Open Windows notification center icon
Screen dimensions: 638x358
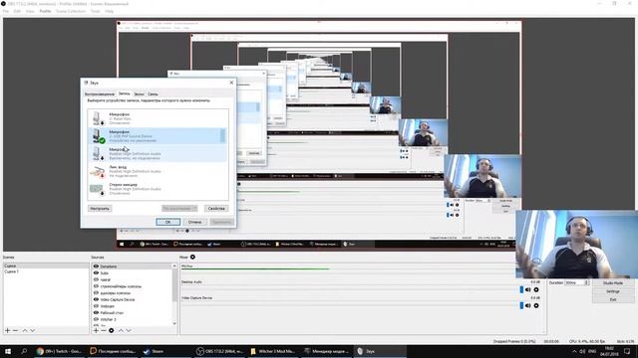(627, 351)
